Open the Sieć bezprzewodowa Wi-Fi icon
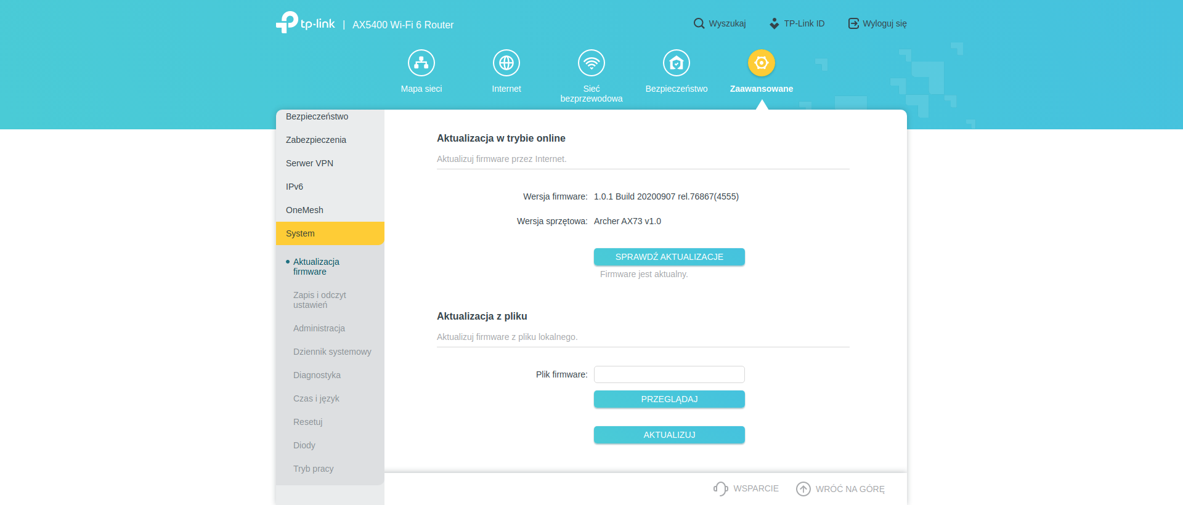This screenshot has height=505, width=1183. tap(591, 63)
